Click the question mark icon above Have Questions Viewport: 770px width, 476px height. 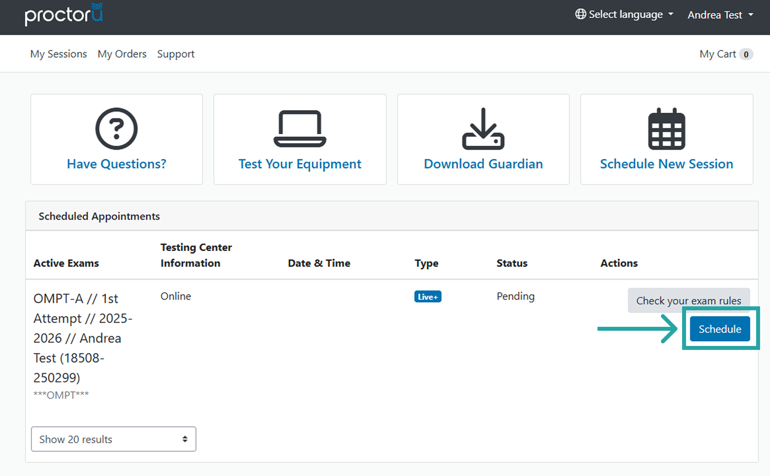[116, 129]
